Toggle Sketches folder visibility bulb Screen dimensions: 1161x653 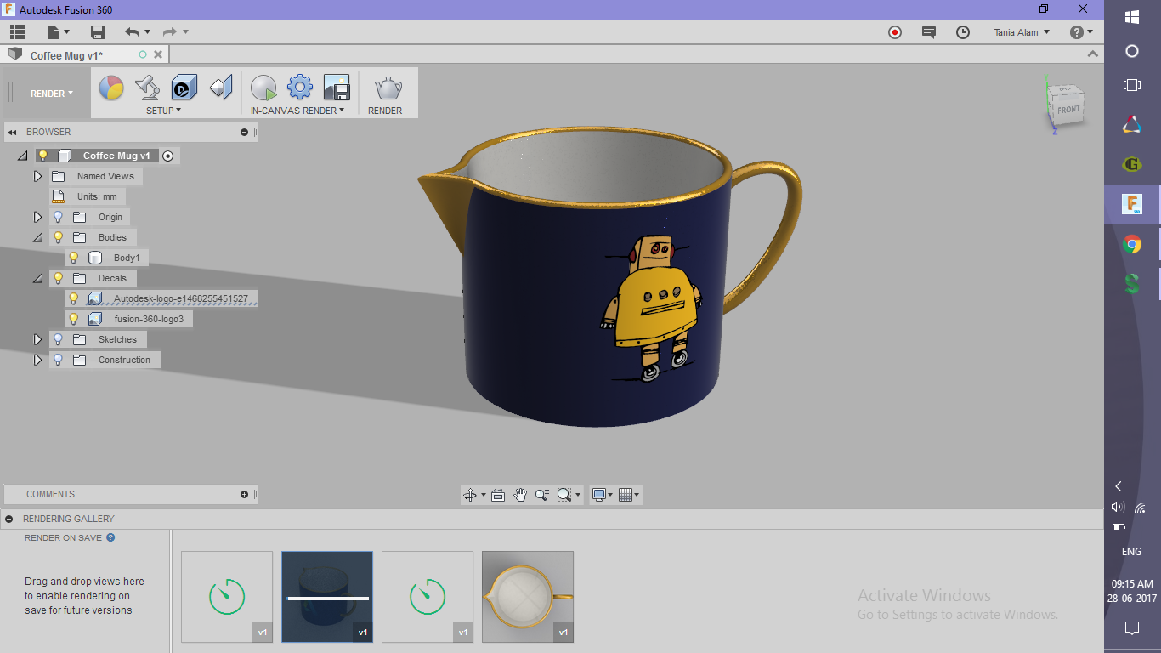[59, 339]
